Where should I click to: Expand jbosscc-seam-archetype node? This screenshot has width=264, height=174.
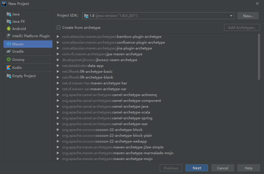tap(58, 60)
